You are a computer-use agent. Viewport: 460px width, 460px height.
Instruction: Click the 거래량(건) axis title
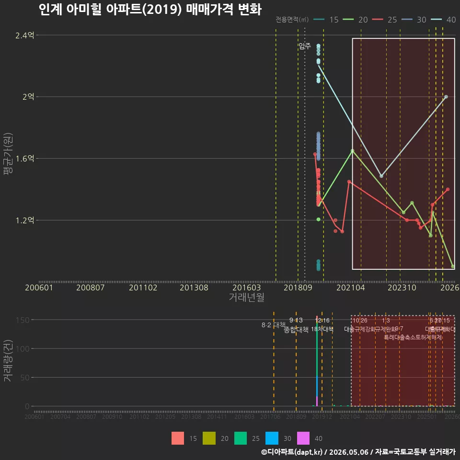[x=8, y=360]
